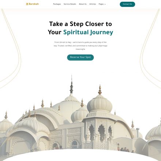This screenshot has width=161, height=161.
Task: Click the Barokah brand name text
Action: [34, 4]
